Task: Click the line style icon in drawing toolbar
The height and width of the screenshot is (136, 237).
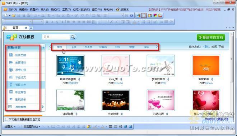Action: pyautogui.click(x=111, y=126)
